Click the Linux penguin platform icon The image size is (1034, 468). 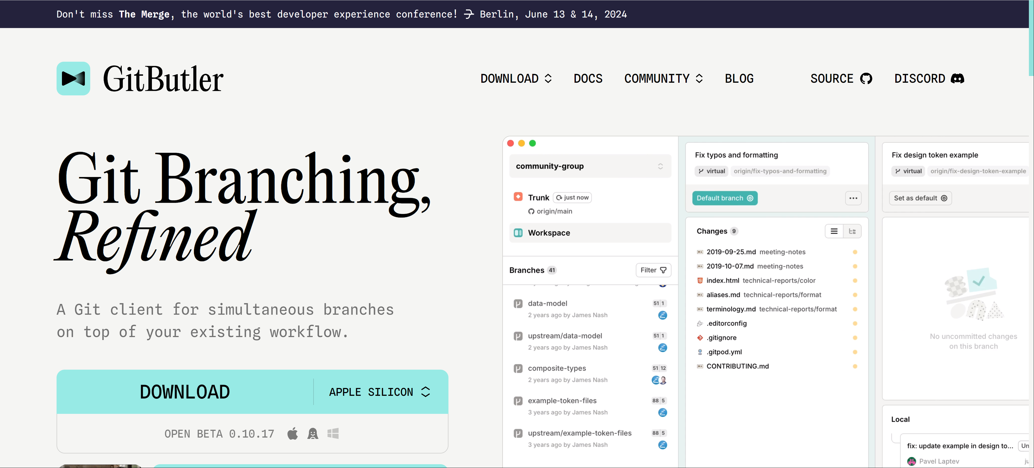pyautogui.click(x=313, y=434)
